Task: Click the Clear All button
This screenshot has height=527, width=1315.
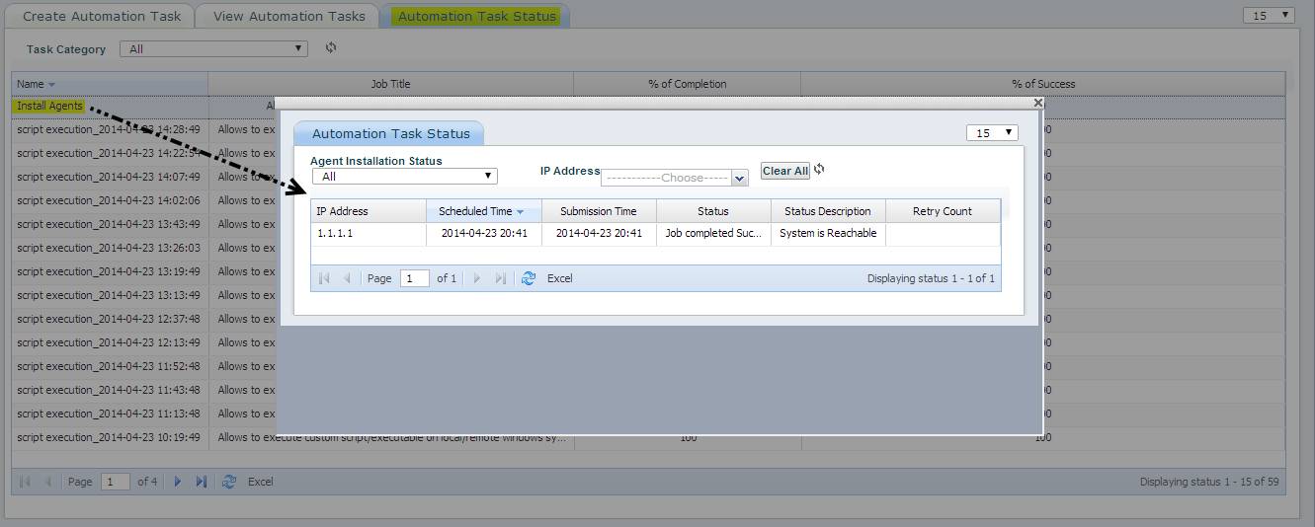Action: 785,171
